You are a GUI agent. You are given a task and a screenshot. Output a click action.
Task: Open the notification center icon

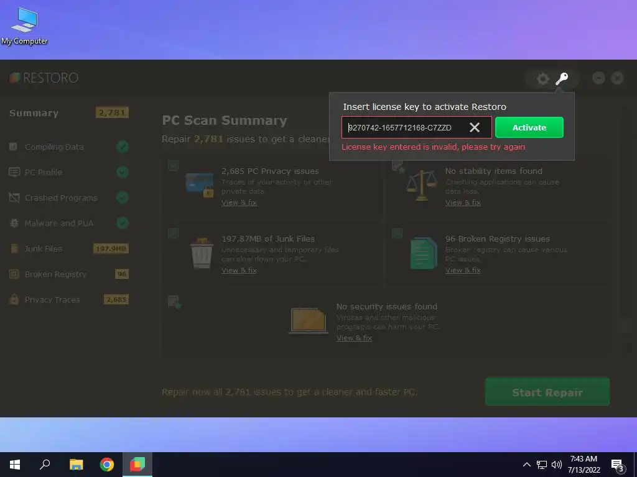point(617,466)
